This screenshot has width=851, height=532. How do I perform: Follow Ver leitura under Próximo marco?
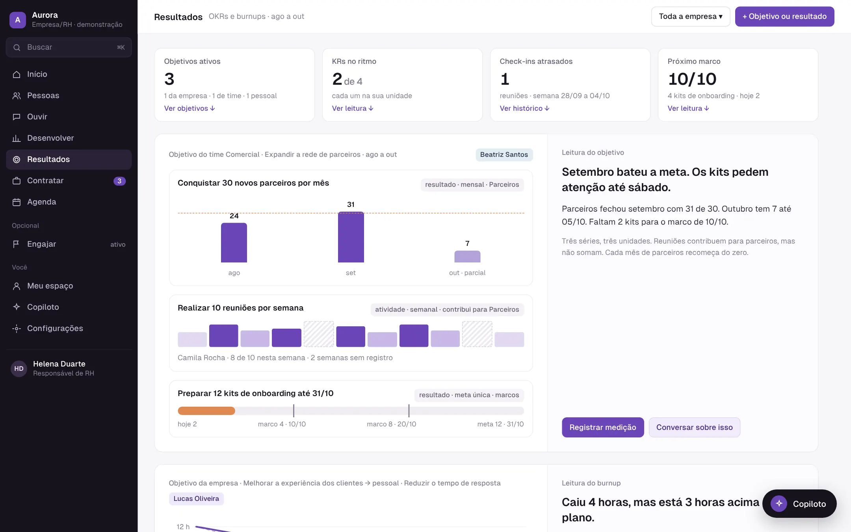coord(688,108)
